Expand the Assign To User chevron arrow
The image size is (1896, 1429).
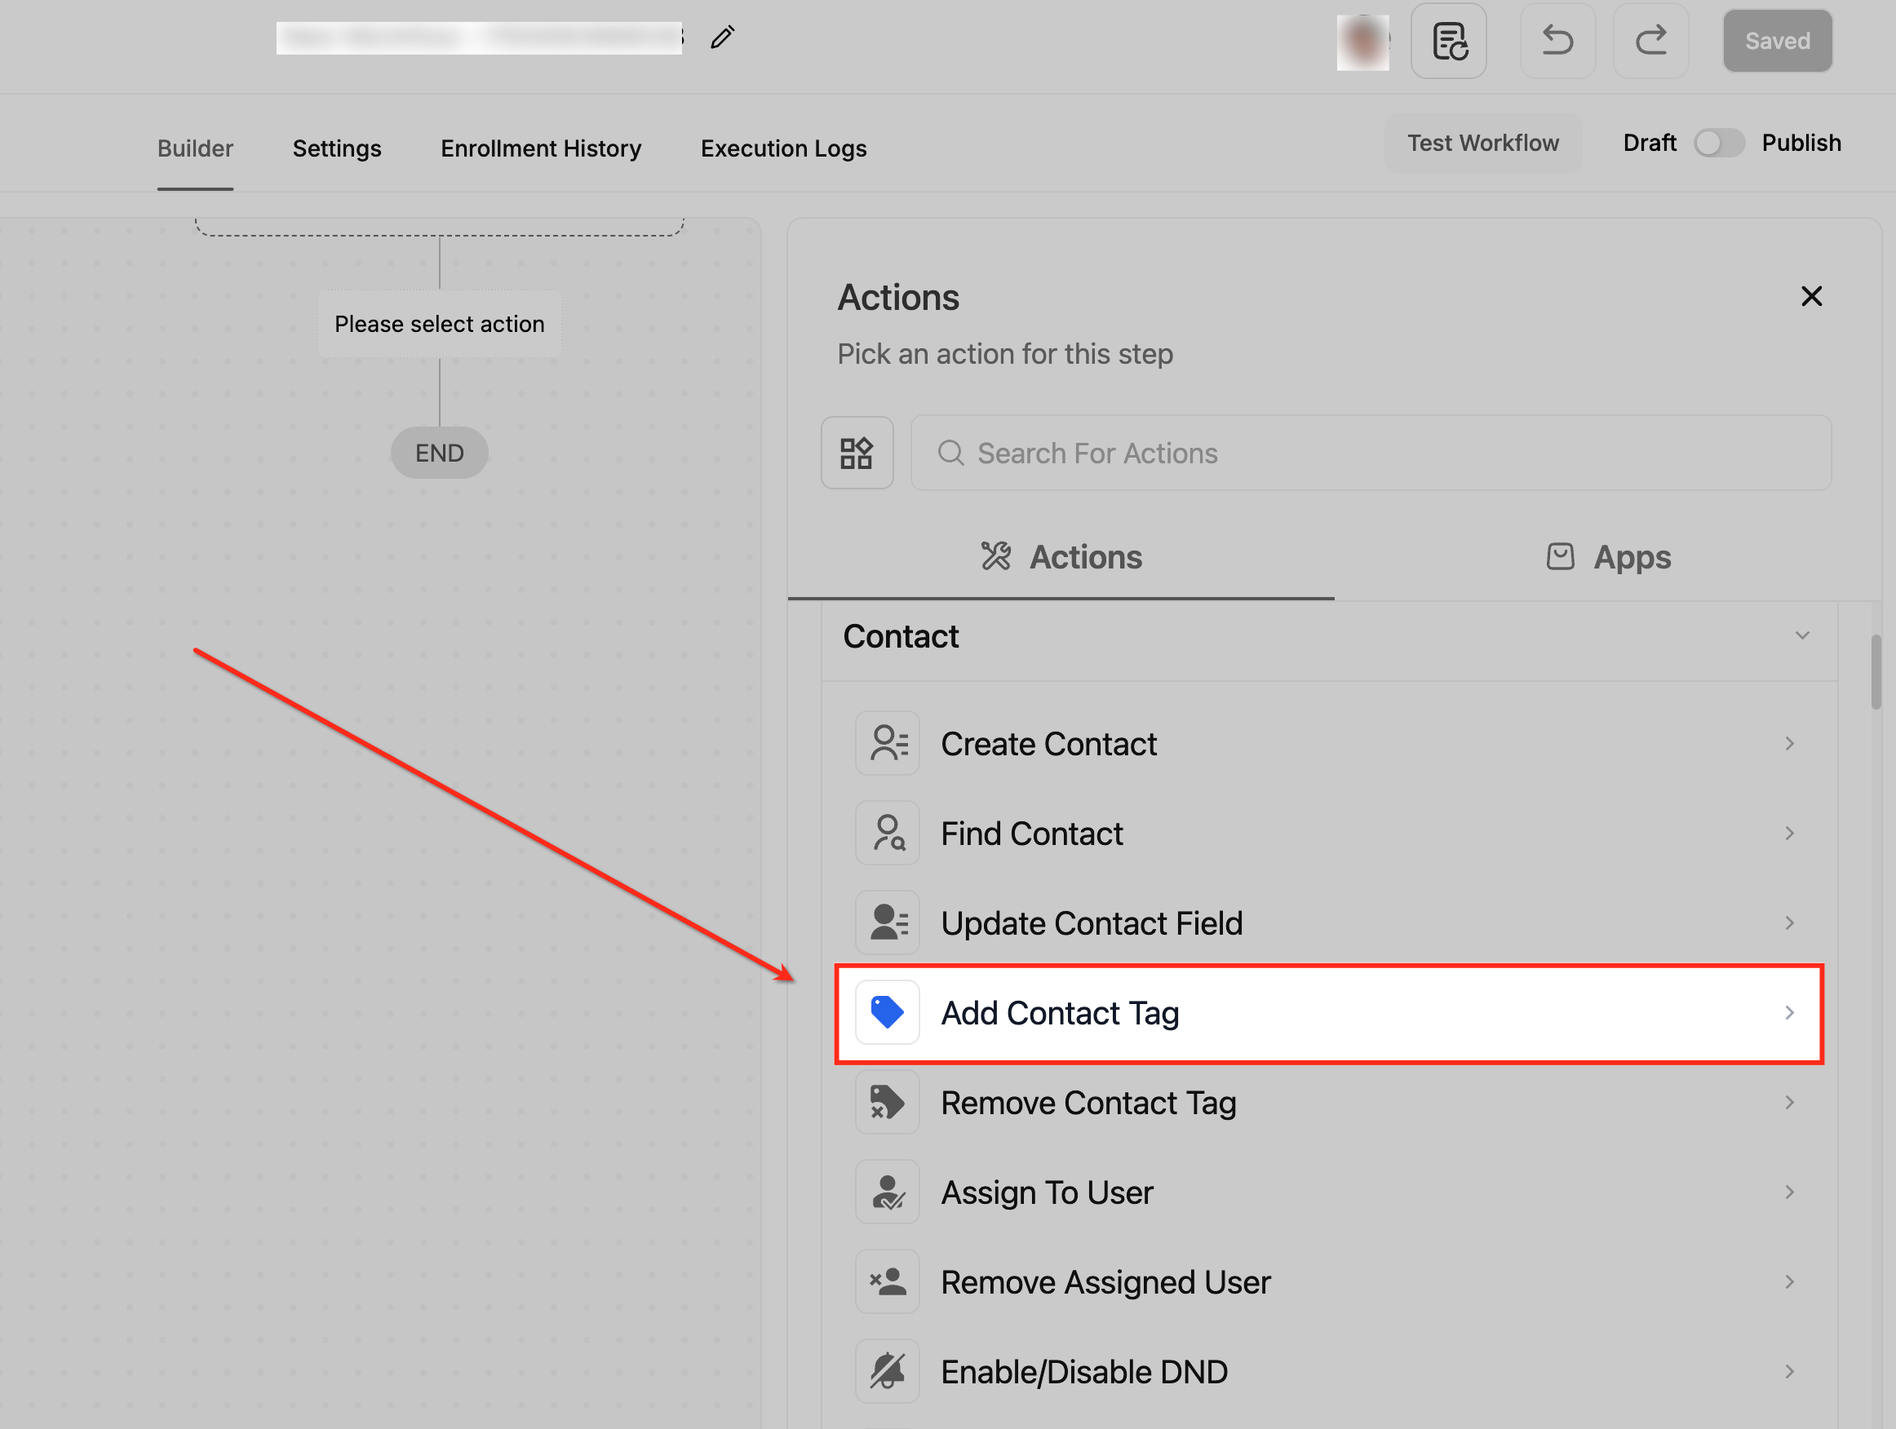(1789, 1192)
